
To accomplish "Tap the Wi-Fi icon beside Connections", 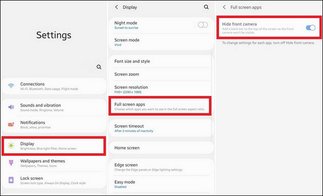I will [11, 86].
